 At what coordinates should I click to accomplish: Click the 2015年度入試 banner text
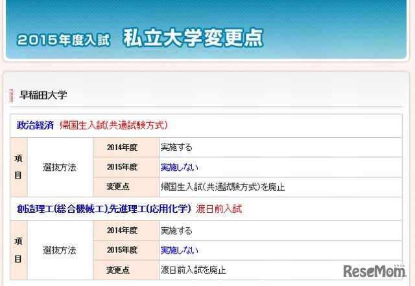(64, 40)
